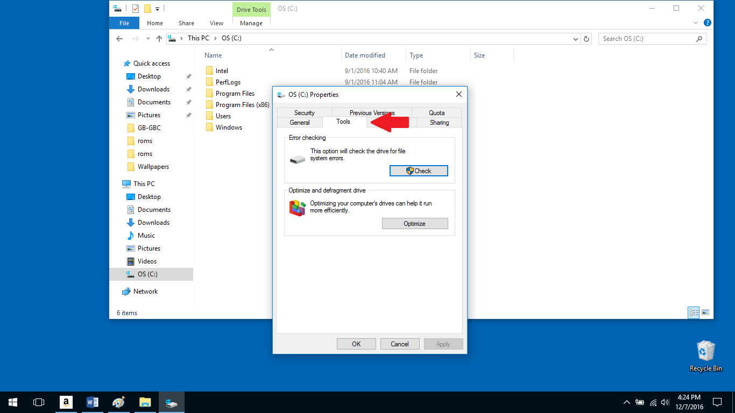The width and height of the screenshot is (735, 413).
Task: Show hidden system tray icons
Action: 626,402
